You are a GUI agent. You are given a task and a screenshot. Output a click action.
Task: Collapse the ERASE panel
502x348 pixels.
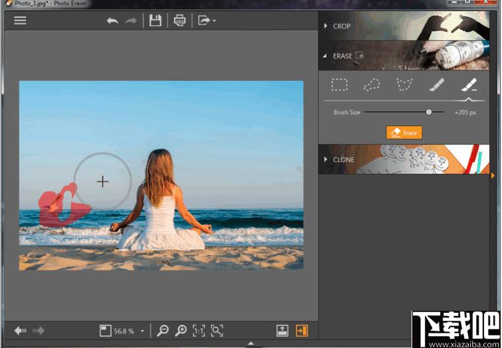point(404,55)
